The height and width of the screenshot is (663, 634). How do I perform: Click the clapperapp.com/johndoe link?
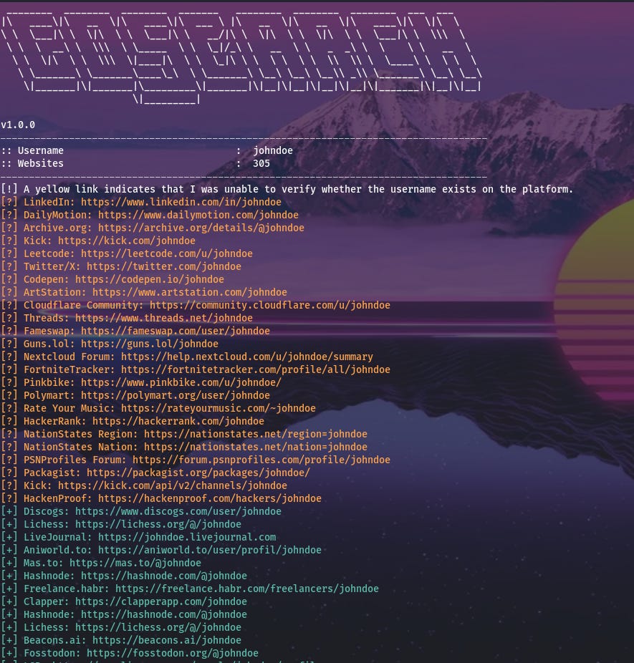point(160,601)
